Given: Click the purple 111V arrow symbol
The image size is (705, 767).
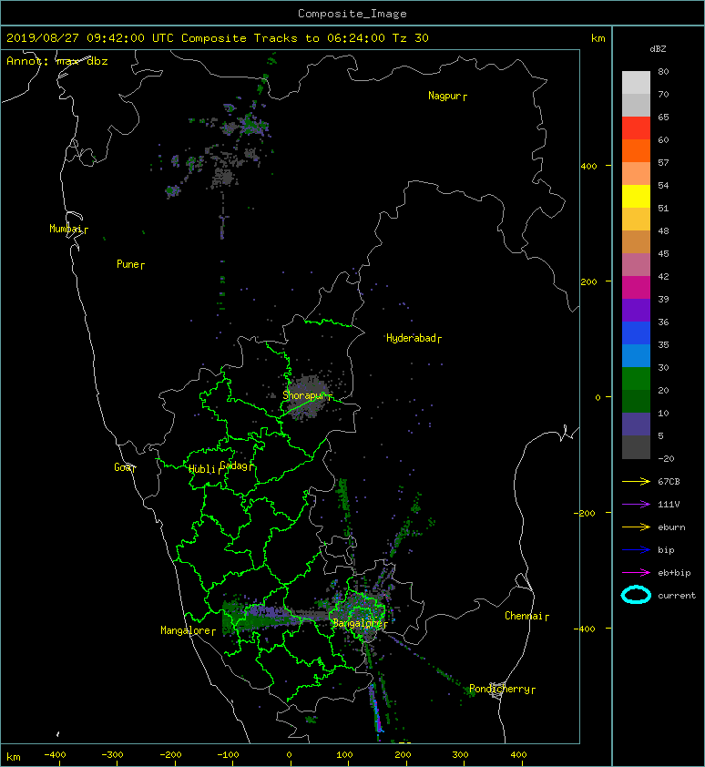Looking at the screenshot, I should 636,505.
